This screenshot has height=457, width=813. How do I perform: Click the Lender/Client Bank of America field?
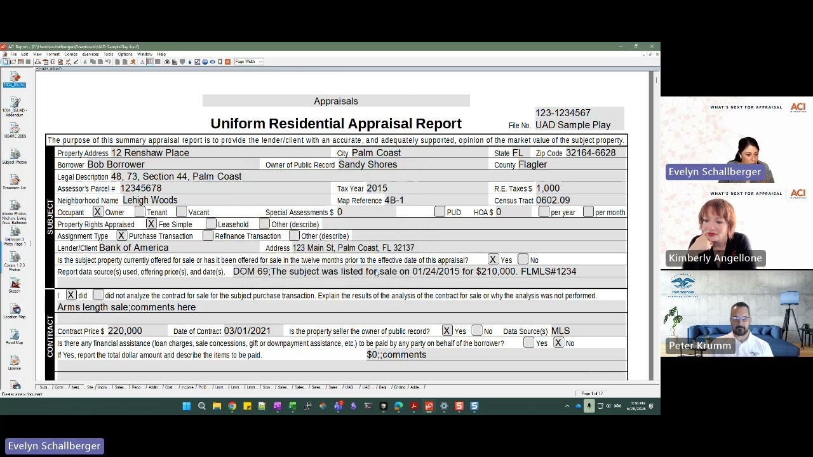pos(180,248)
